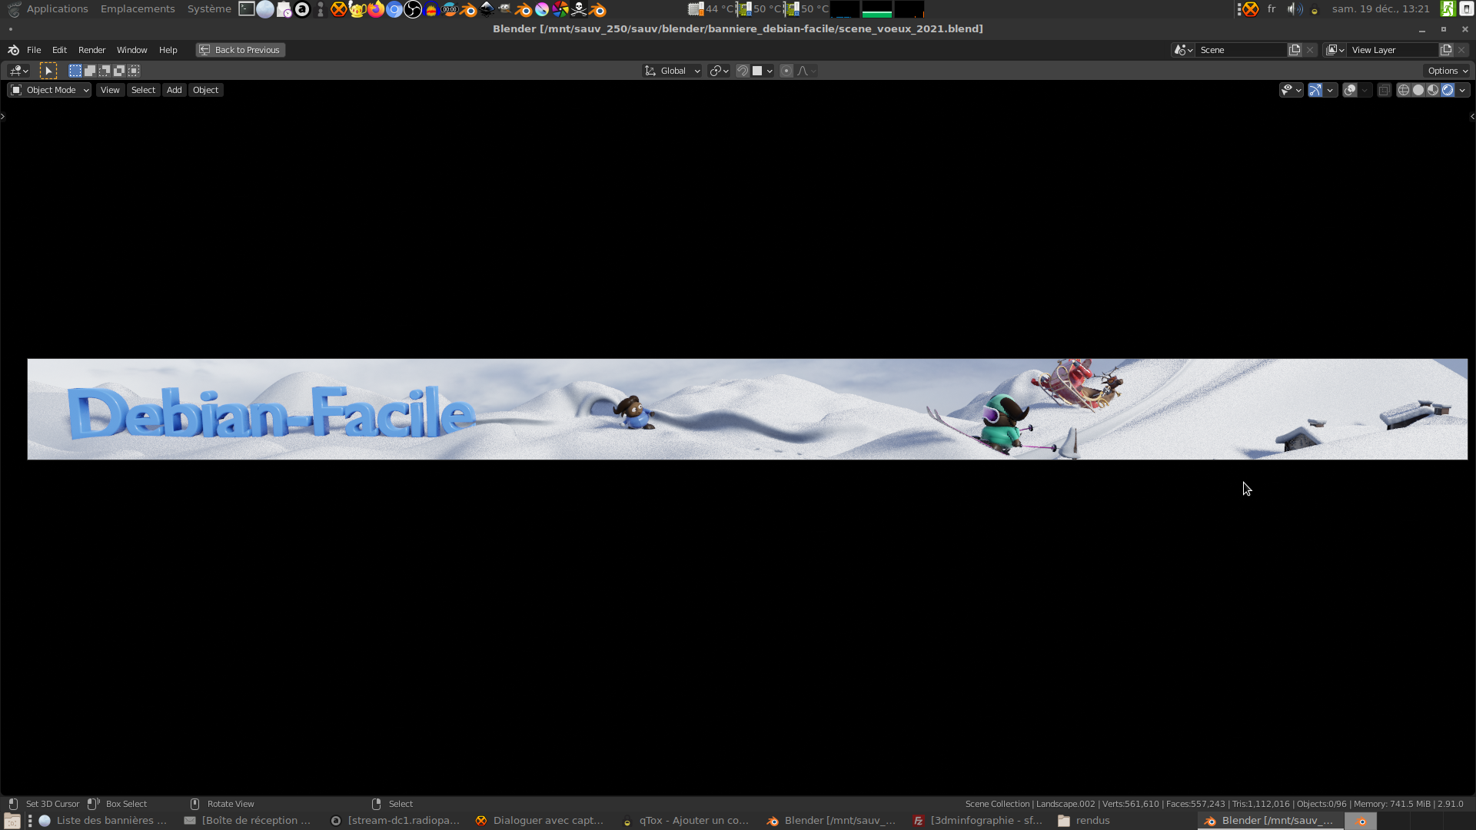
Task: Switch to 3dminfographie FileZilla taskbar window
Action: [978, 821]
